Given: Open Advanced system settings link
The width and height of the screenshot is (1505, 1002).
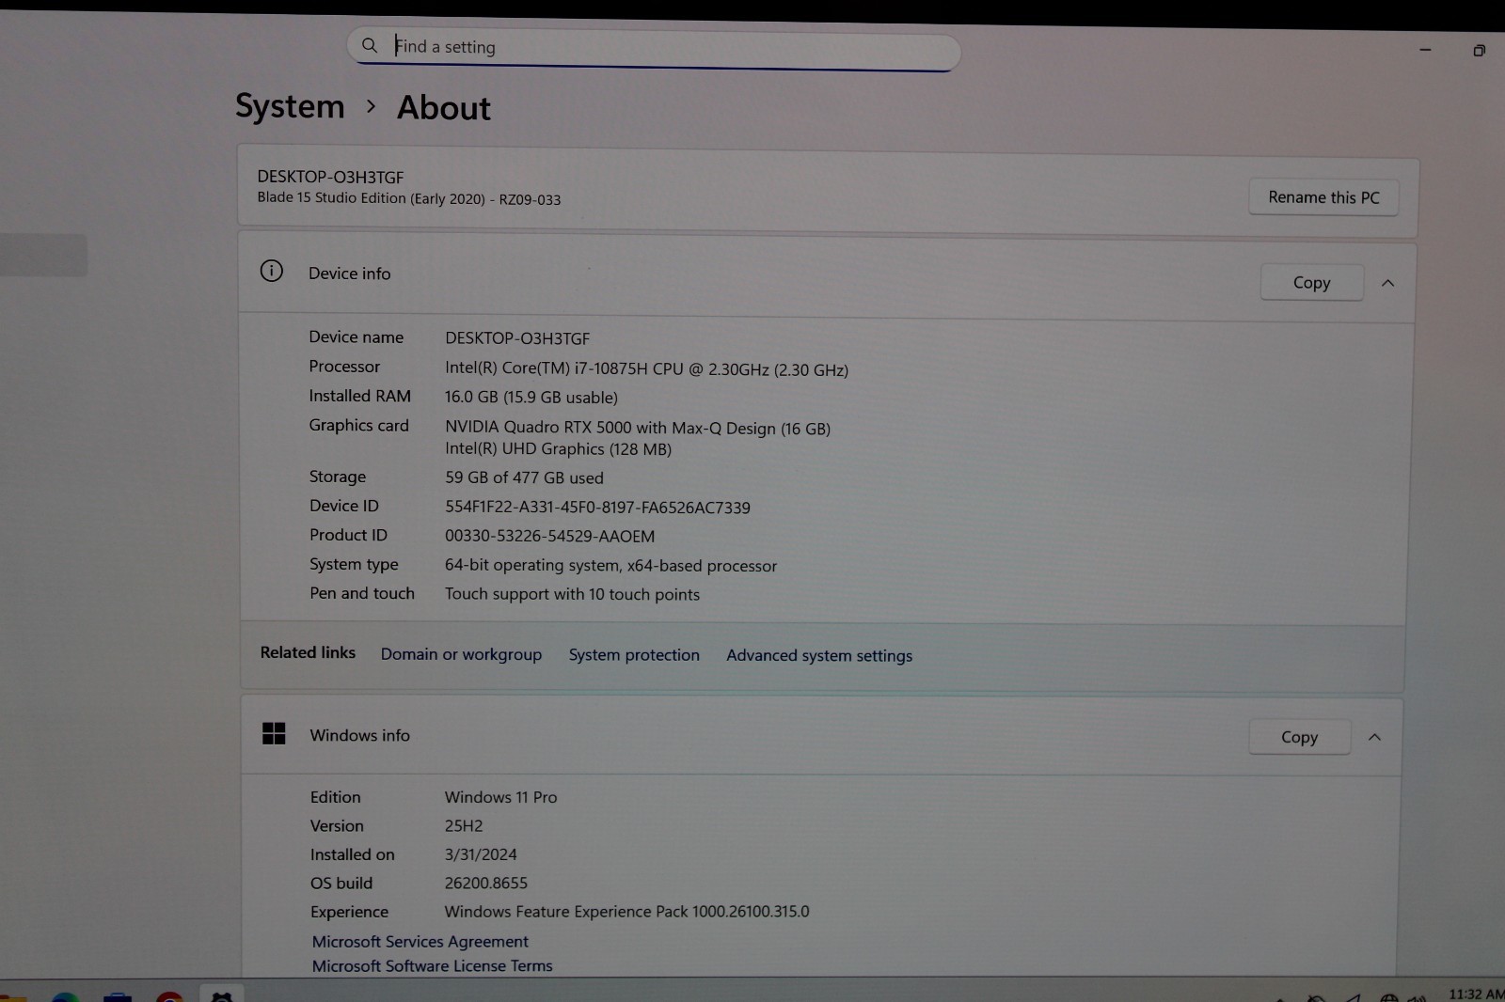Looking at the screenshot, I should click(x=819, y=656).
